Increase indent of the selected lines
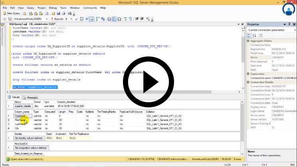Image resolution: width=297 pixels, height=167 pixels. 142,19
